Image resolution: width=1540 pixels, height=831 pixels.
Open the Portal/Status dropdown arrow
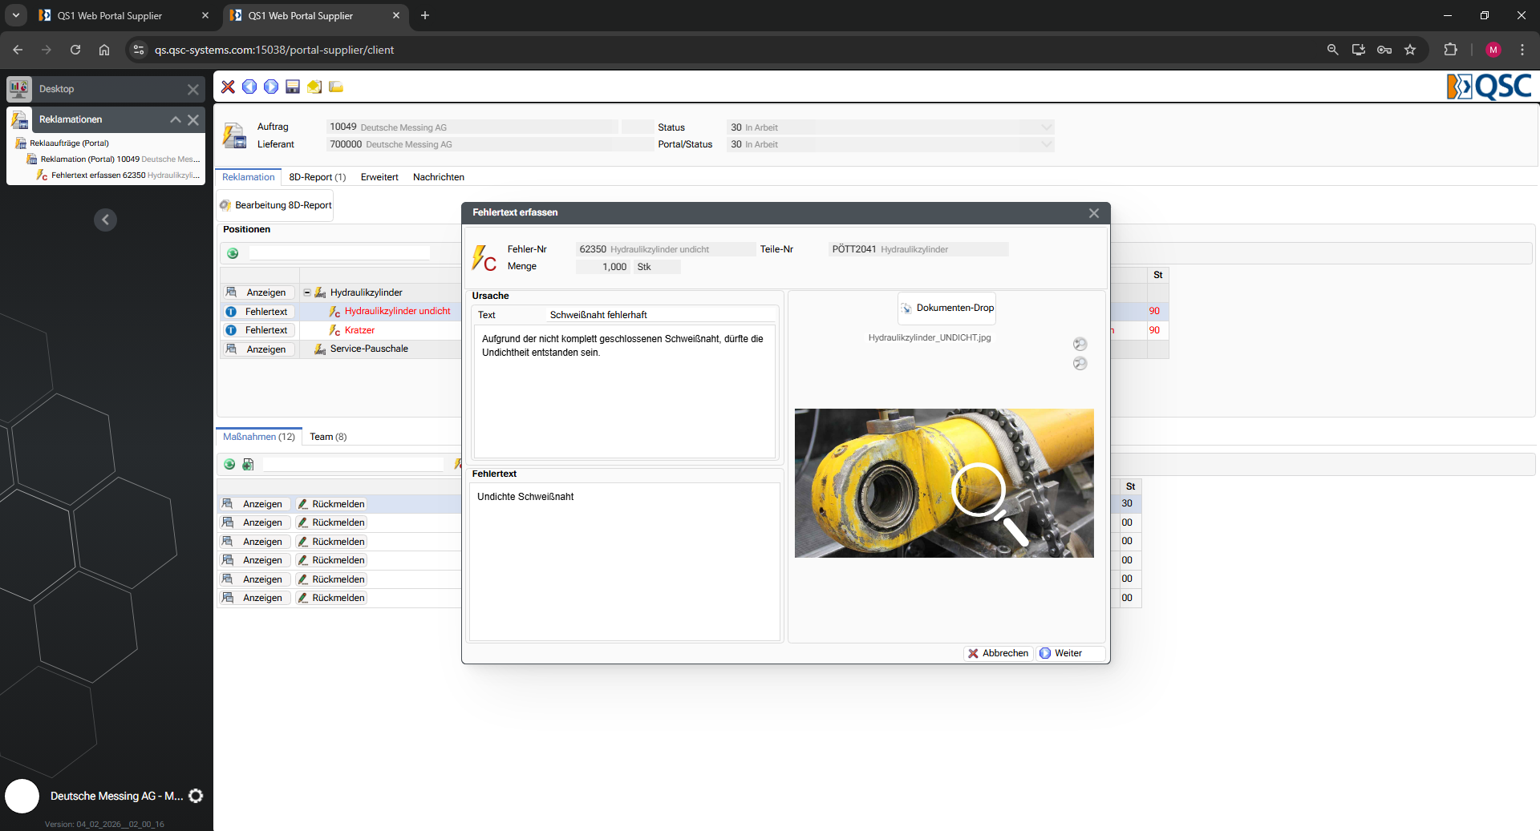pyautogui.click(x=1046, y=144)
